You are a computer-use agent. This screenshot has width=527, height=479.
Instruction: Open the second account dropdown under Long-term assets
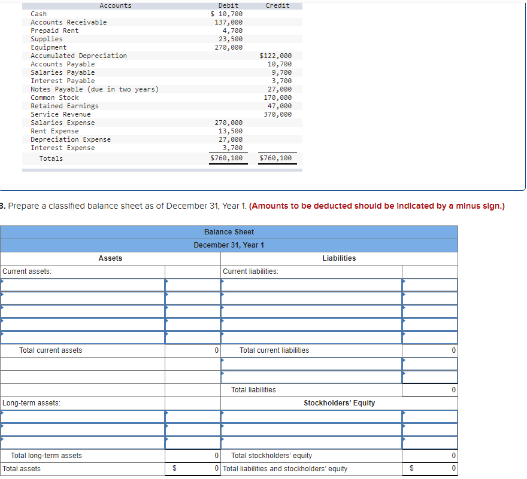point(83,429)
